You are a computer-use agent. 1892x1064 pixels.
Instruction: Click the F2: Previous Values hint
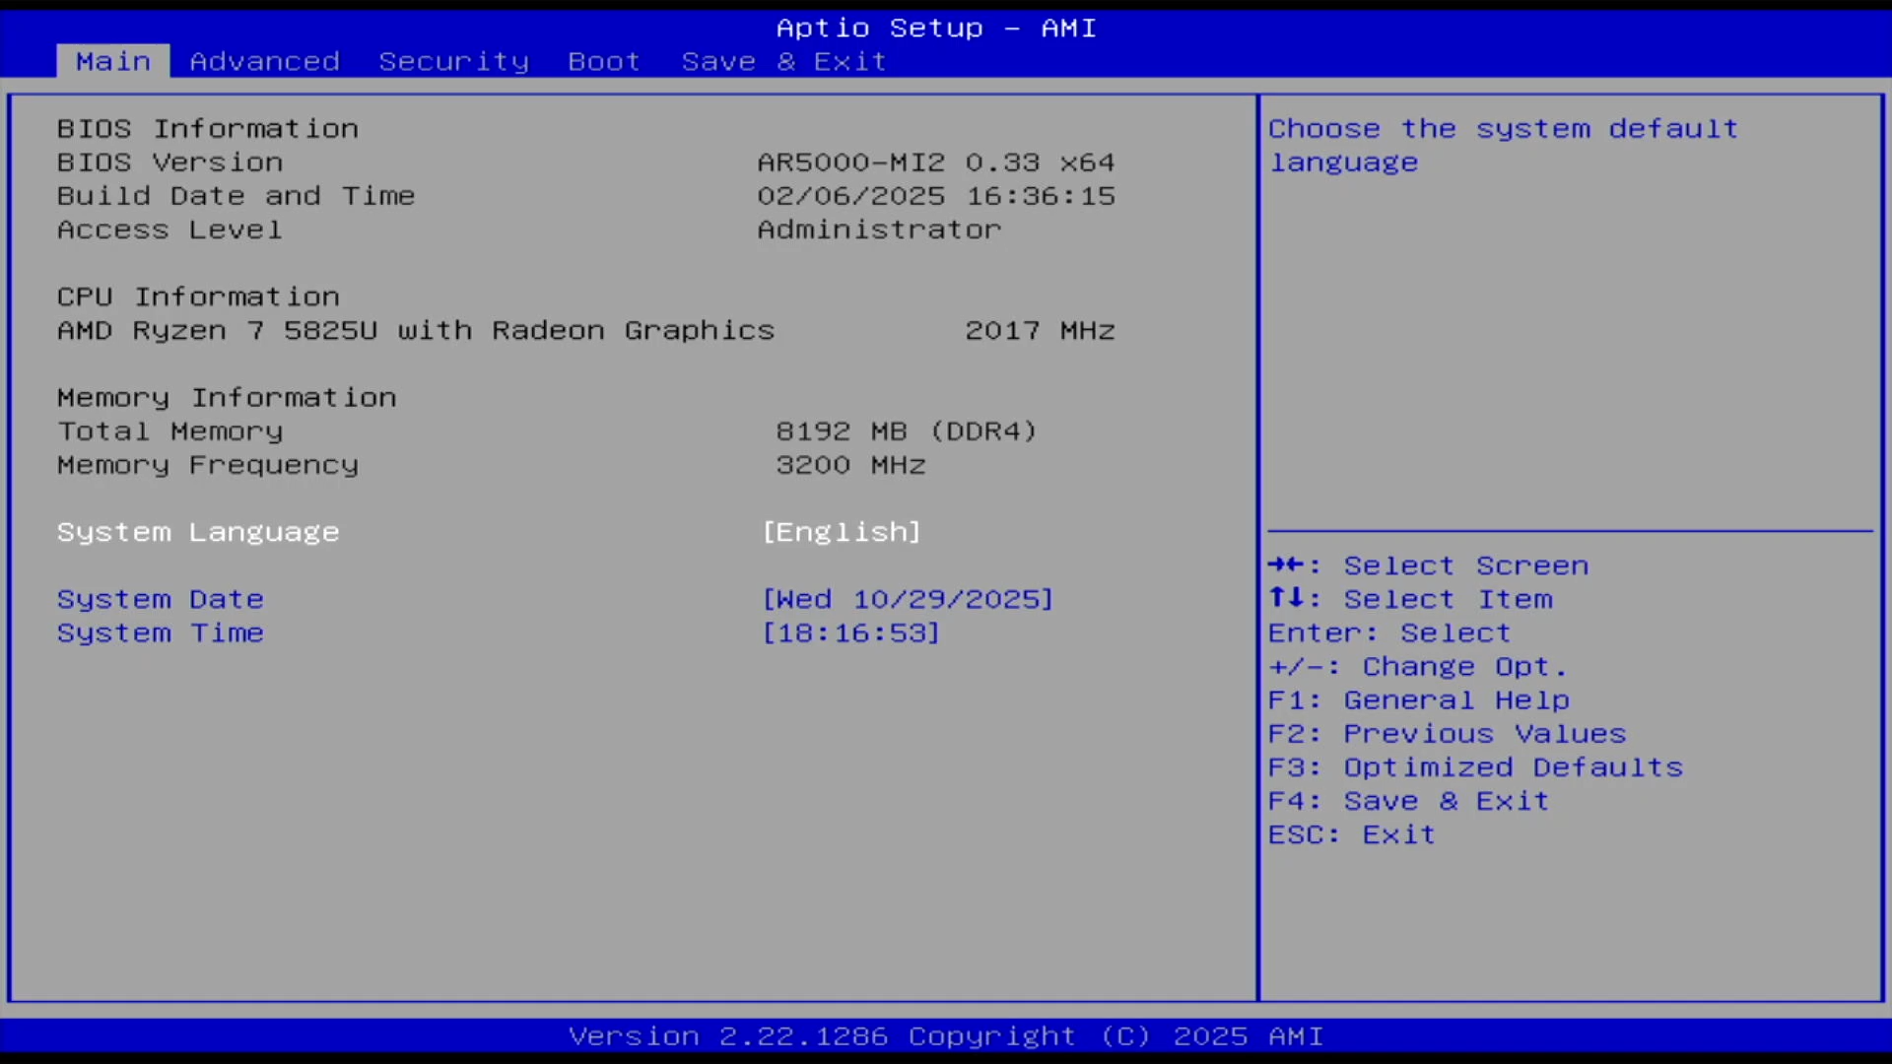click(1447, 734)
